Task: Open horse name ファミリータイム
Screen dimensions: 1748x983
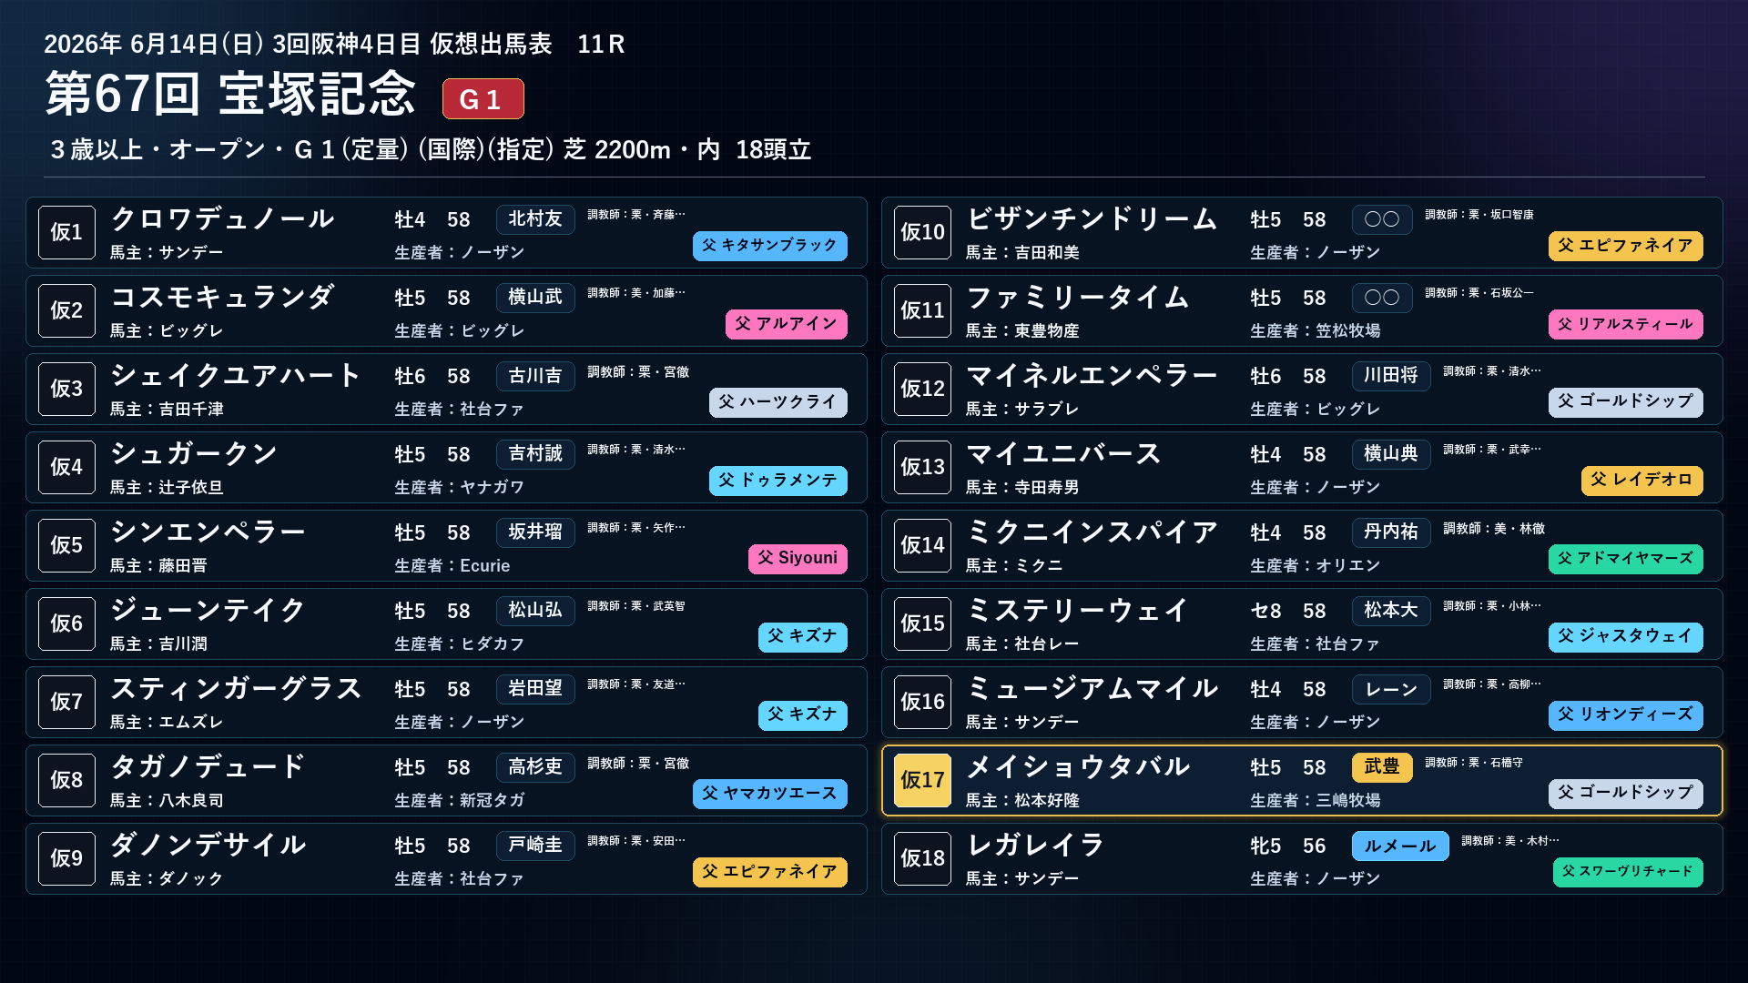Action: (1078, 297)
